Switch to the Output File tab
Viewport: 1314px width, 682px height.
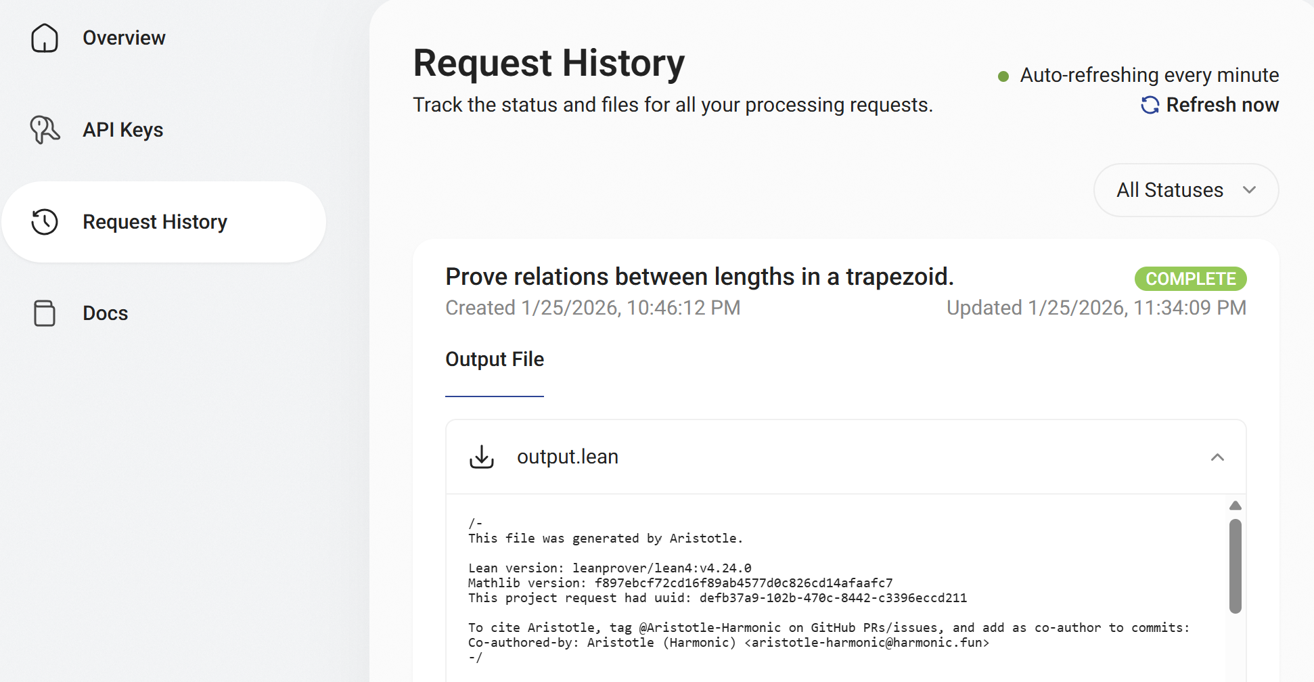point(495,359)
